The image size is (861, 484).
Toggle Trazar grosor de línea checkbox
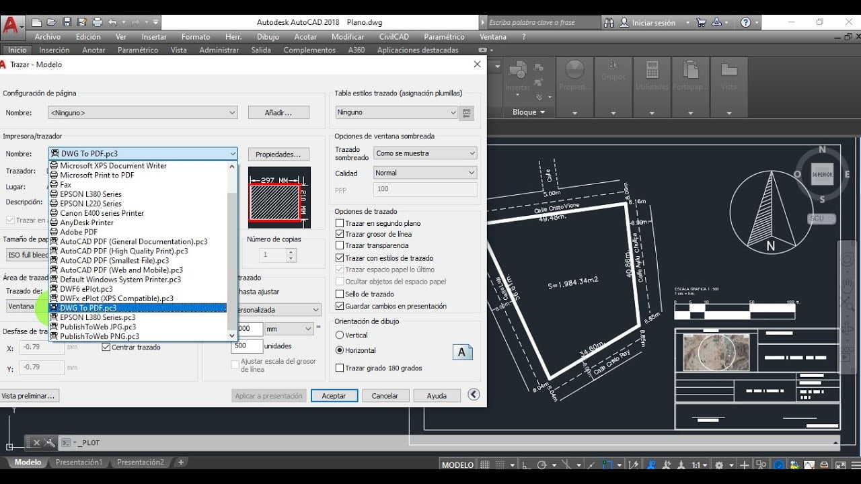coord(340,234)
